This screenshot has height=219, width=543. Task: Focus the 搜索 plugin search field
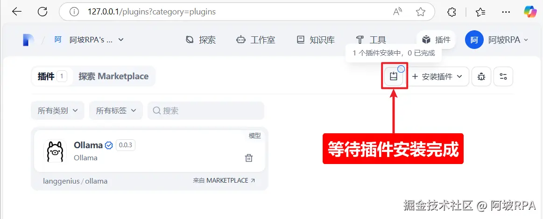tap(206, 110)
